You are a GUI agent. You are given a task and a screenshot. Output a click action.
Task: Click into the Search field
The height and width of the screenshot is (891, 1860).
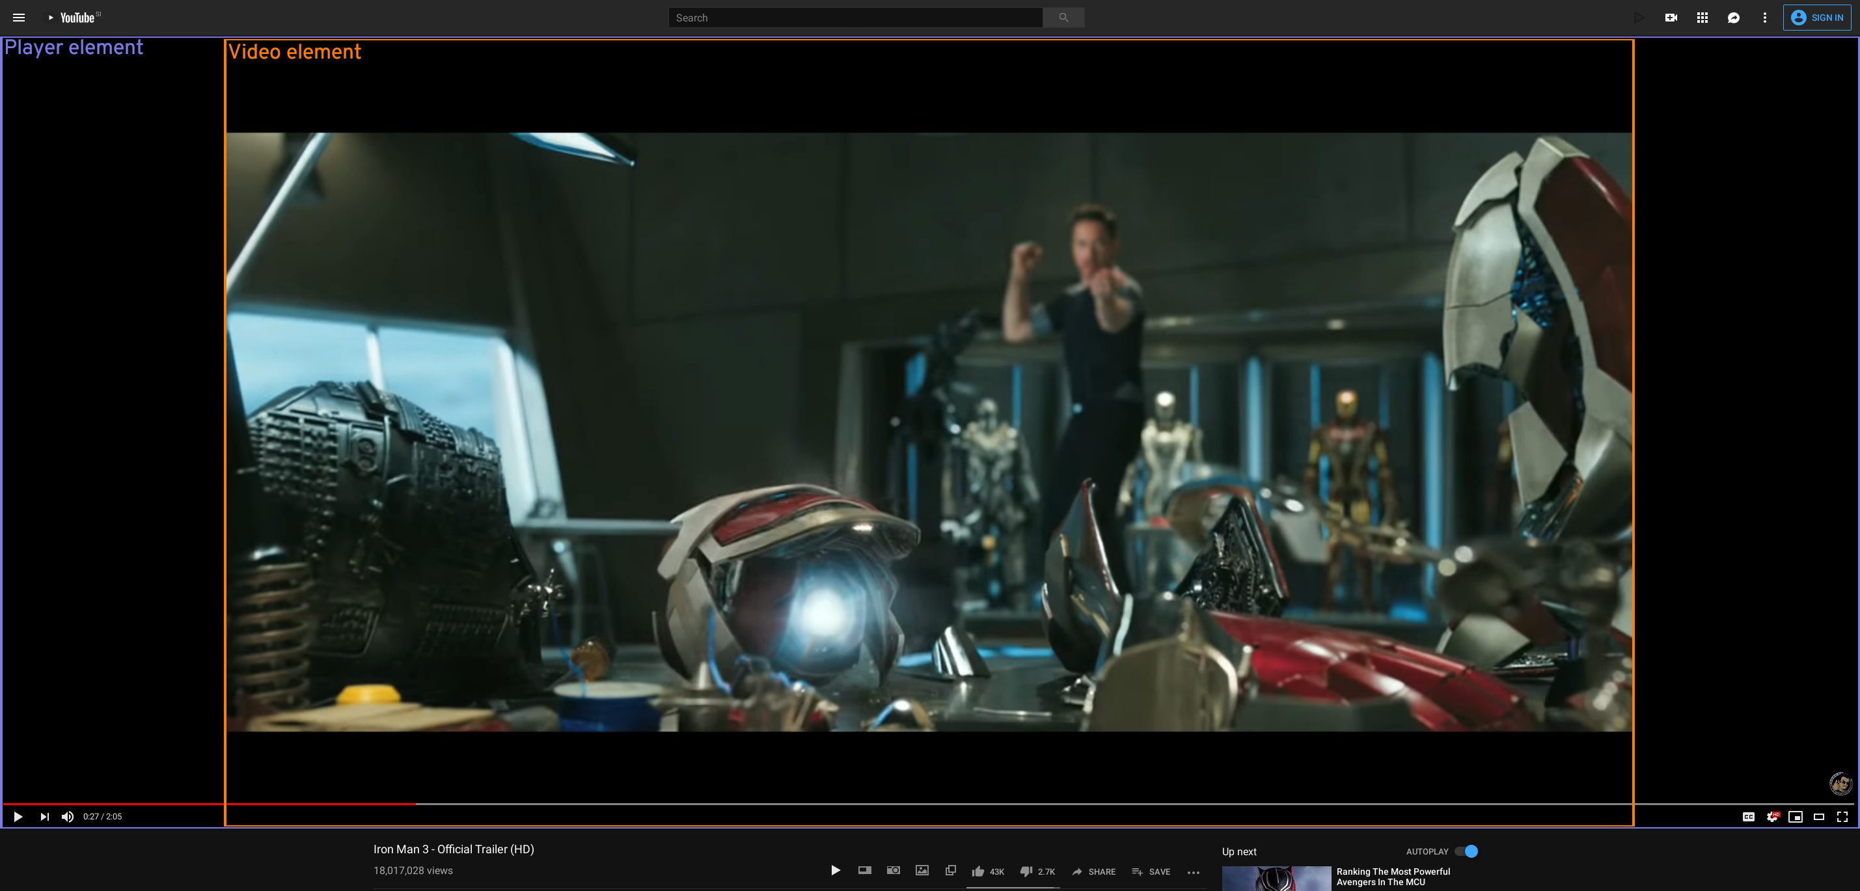tap(855, 18)
